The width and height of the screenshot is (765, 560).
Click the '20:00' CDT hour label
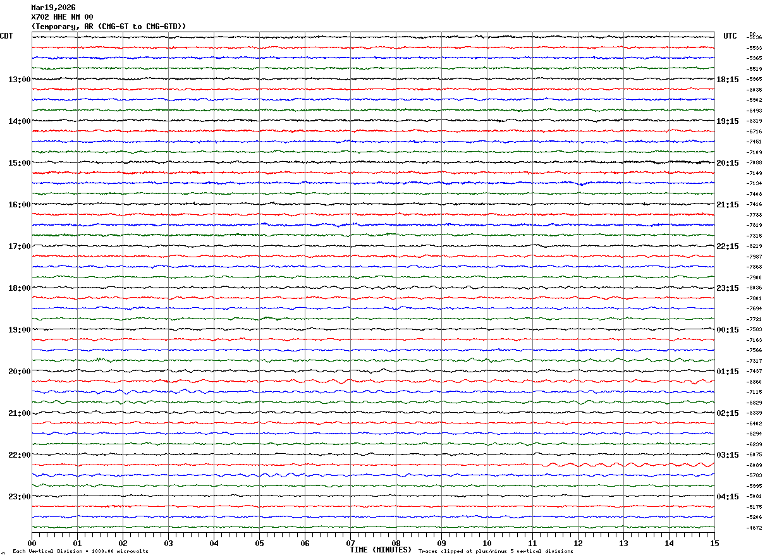tap(20, 372)
